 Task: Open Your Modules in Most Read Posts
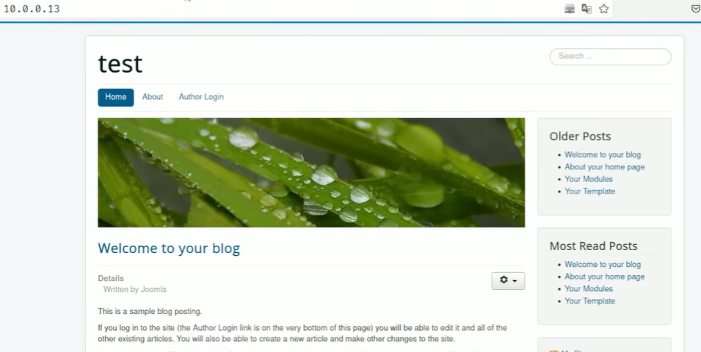pyautogui.click(x=589, y=289)
